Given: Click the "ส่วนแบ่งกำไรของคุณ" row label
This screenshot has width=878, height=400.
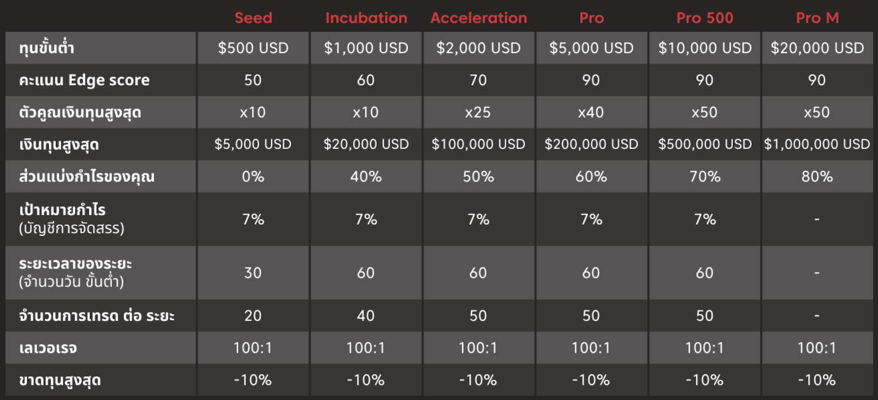Looking at the screenshot, I should [x=86, y=177].
